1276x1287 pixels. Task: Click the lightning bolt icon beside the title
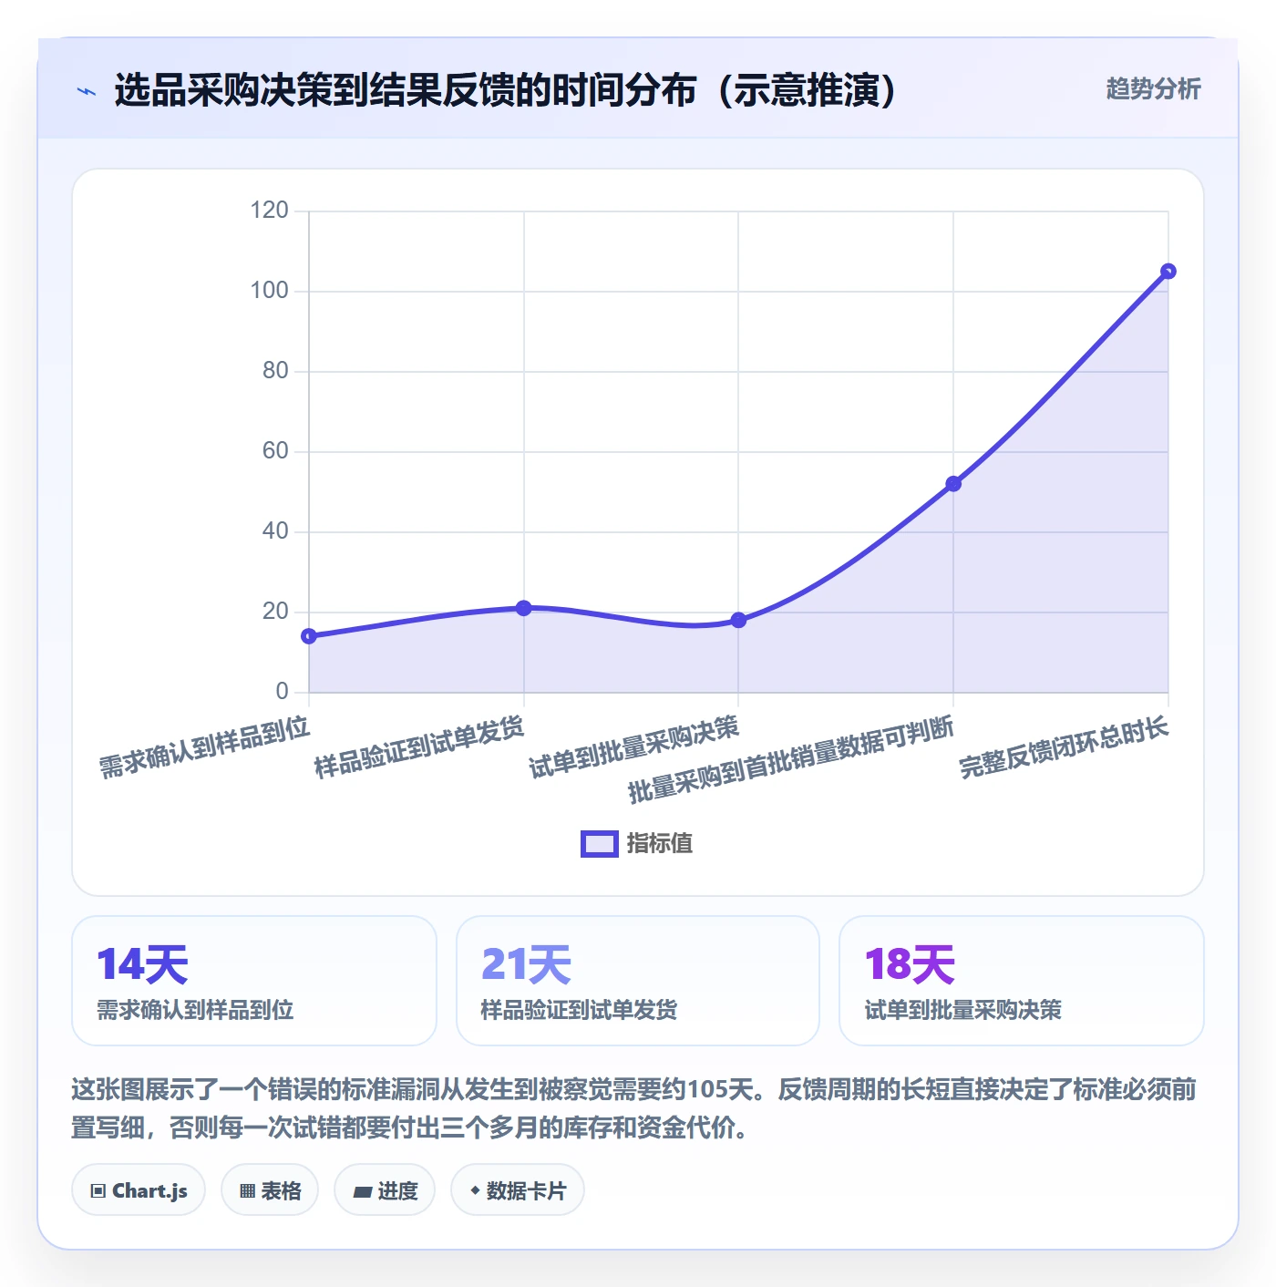point(87,91)
